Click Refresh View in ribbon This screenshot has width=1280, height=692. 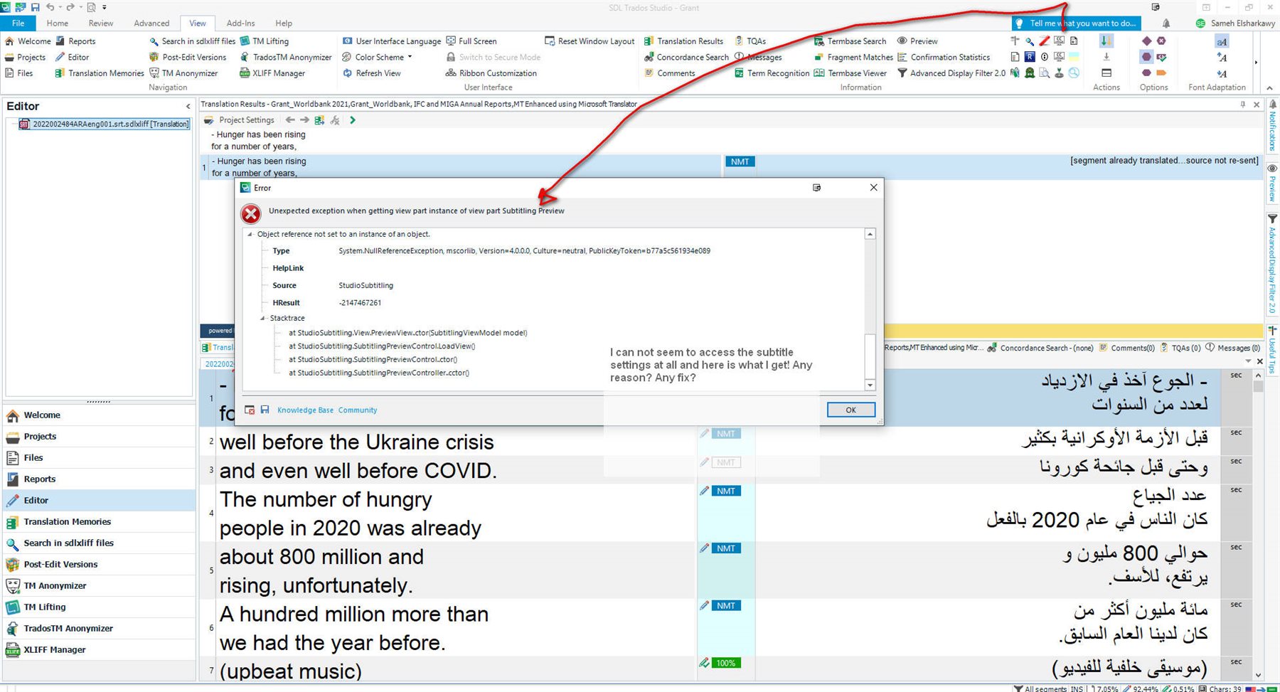pyautogui.click(x=371, y=73)
